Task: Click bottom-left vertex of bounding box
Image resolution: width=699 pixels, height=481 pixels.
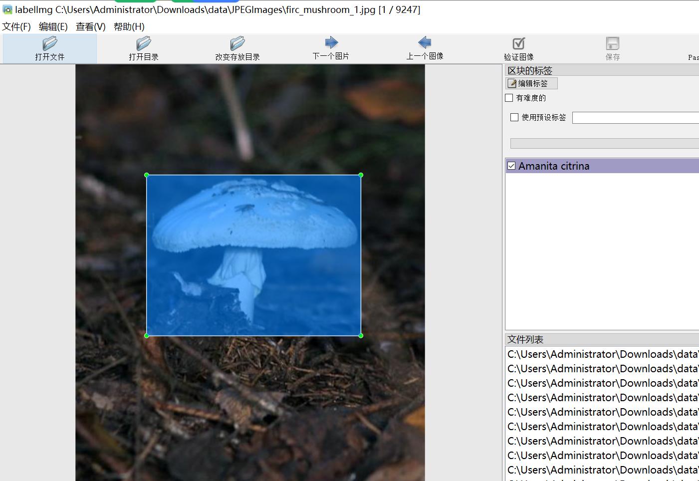Action: (x=147, y=336)
